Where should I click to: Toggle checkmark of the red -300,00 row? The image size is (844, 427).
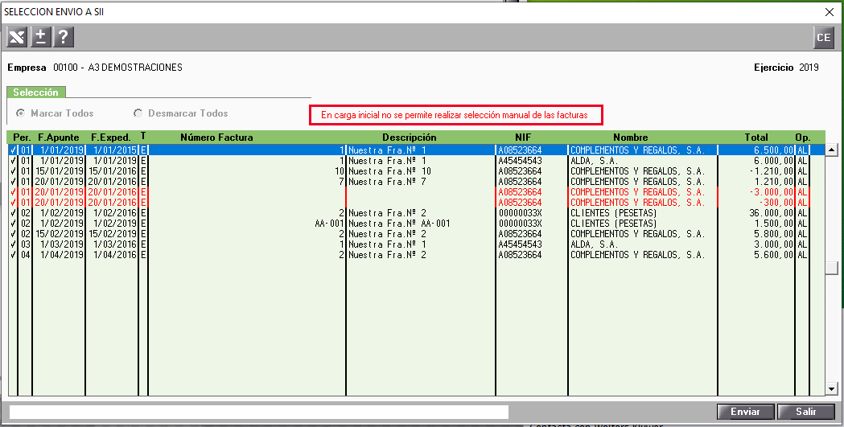[x=13, y=203]
